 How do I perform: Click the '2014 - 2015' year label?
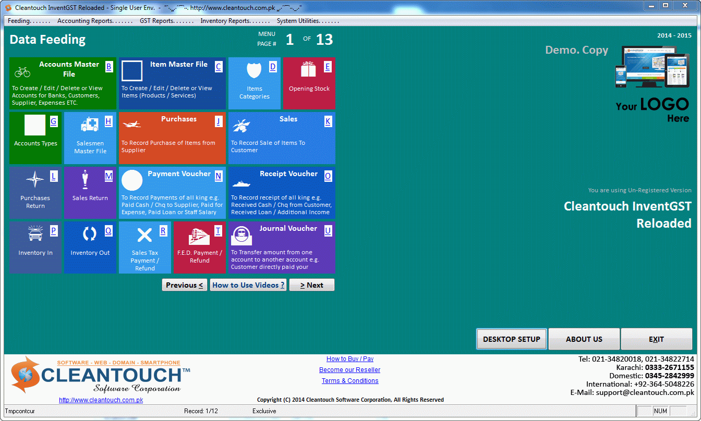click(x=674, y=35)
